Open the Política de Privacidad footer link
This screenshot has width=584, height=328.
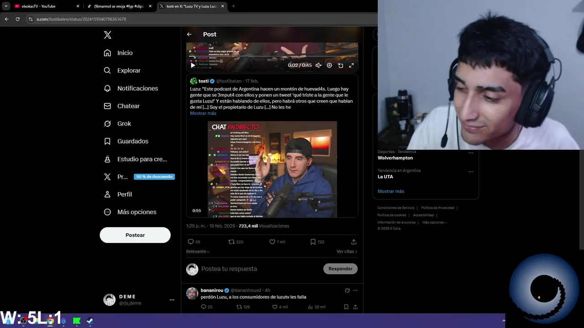[438, 208]
